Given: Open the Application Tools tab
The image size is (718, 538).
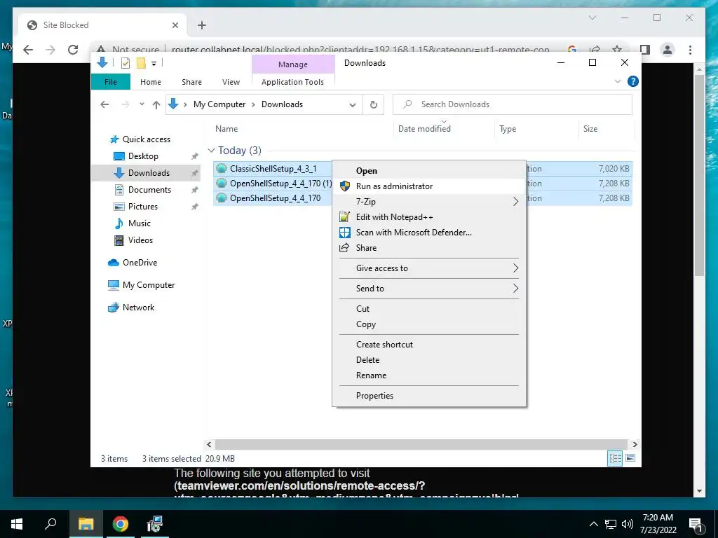Looking at the screenshot, I should [x=292, y=82].
